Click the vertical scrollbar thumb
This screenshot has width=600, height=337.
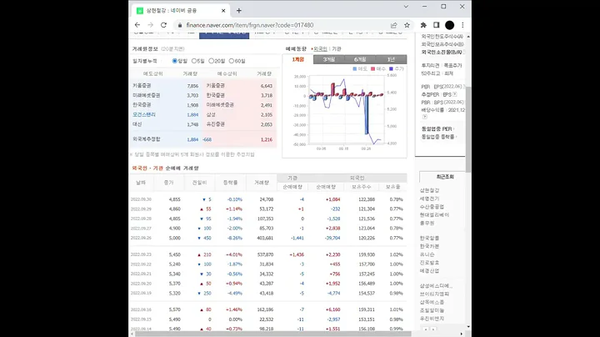[468, 129]
